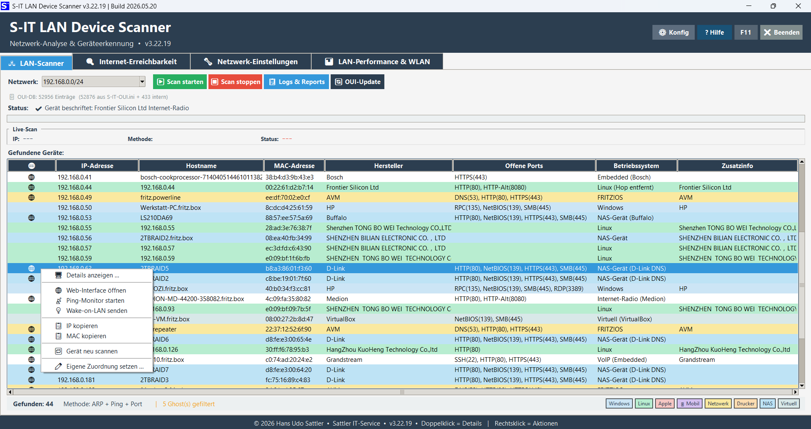Click the S-IT app icon in the title bar
This screenshot has width=811, height=429.
[x=5, y=6]
